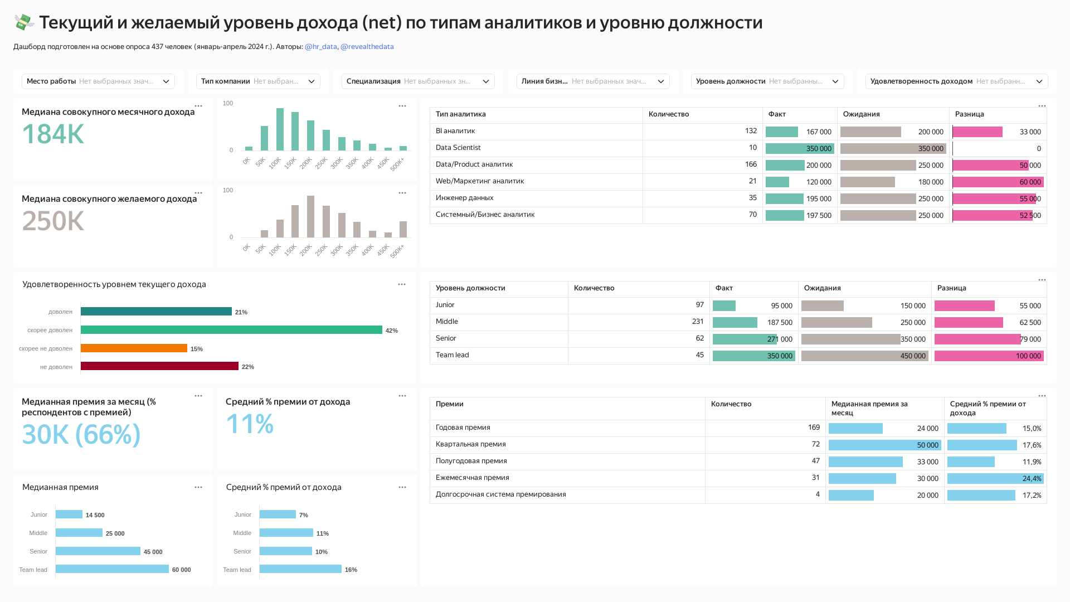Open the @revealthedata author link
This screenshot has width=1070, height=602.
point(367,47)
